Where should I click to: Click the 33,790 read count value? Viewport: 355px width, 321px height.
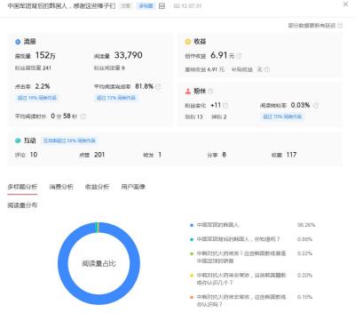(x=128, y=55)
